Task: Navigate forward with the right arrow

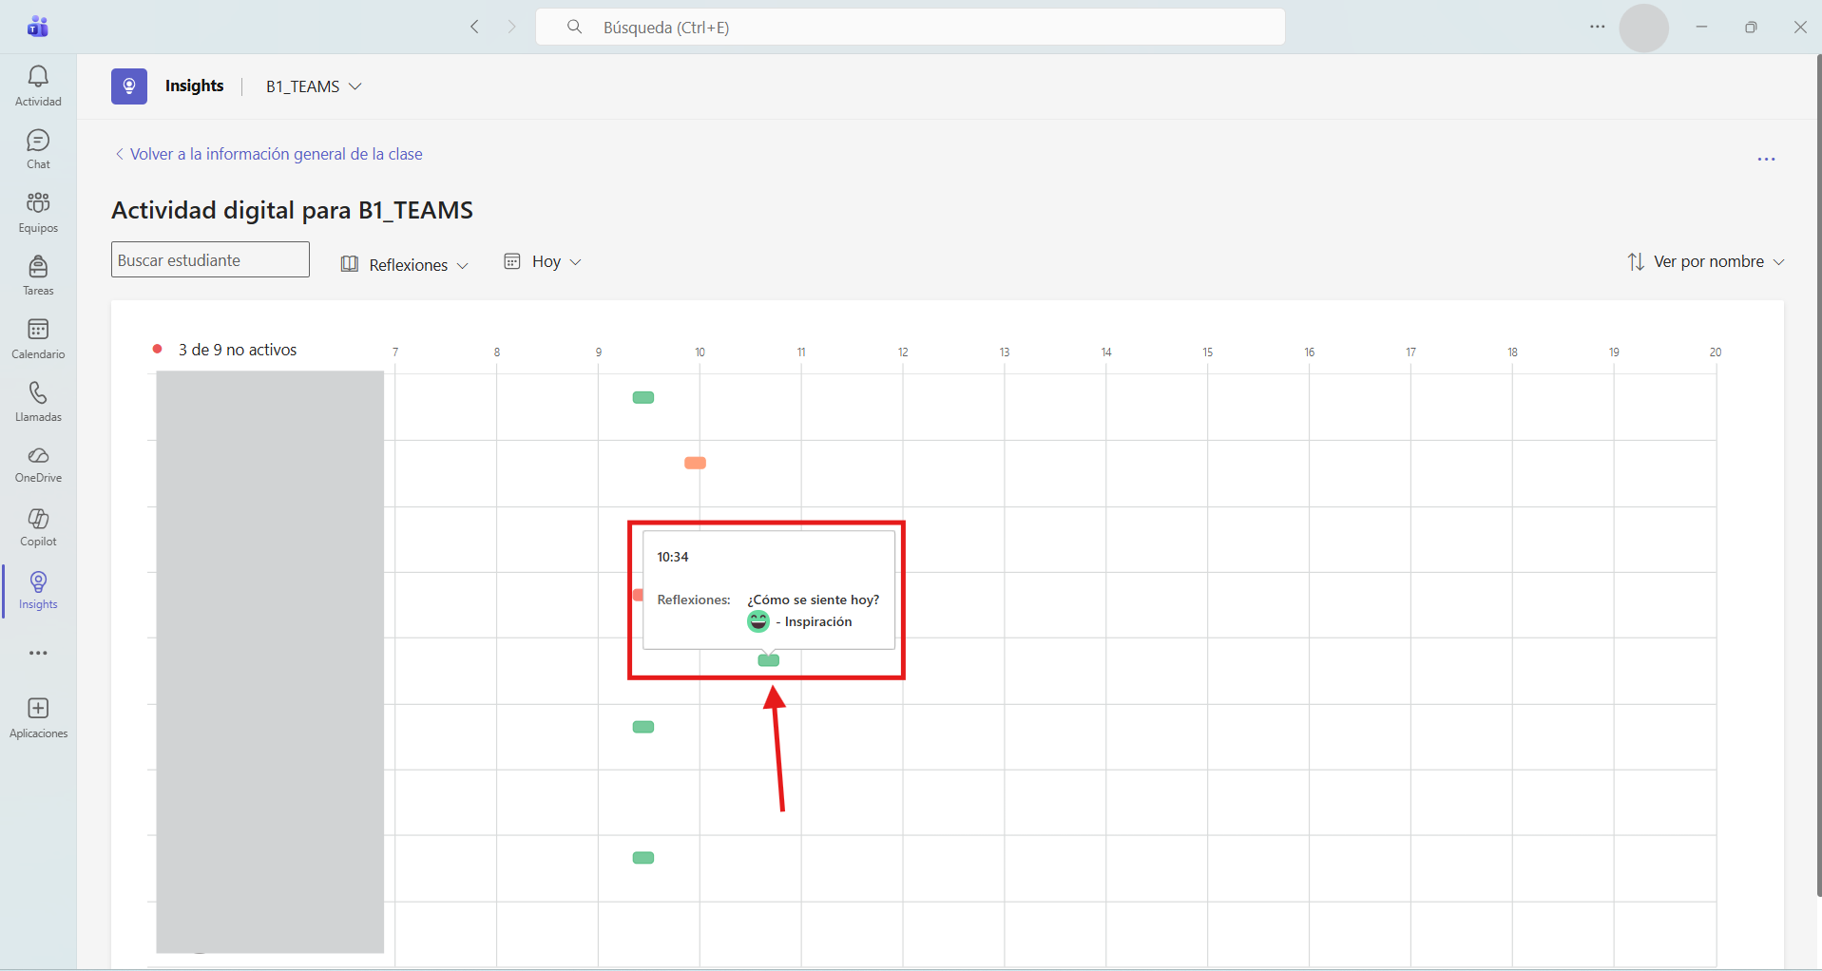Action: (512, 27)
